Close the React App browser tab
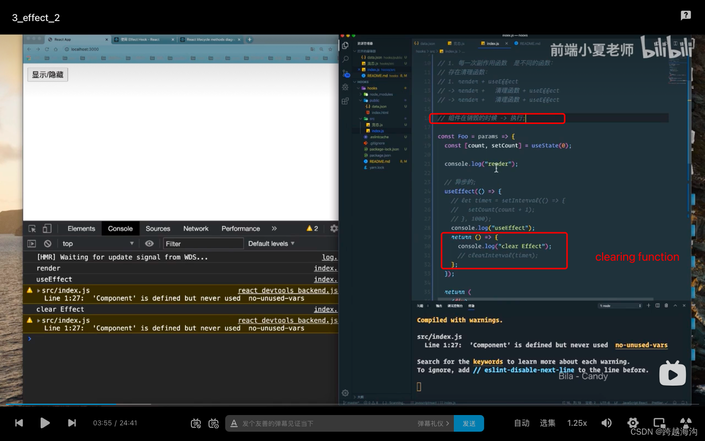 [x=107, y=40]
